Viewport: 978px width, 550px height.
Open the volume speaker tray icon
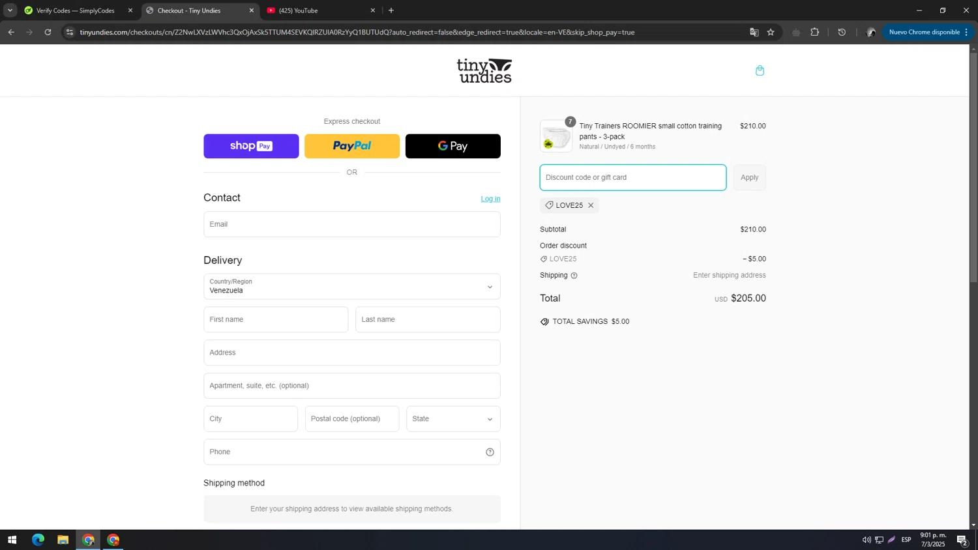867,540
